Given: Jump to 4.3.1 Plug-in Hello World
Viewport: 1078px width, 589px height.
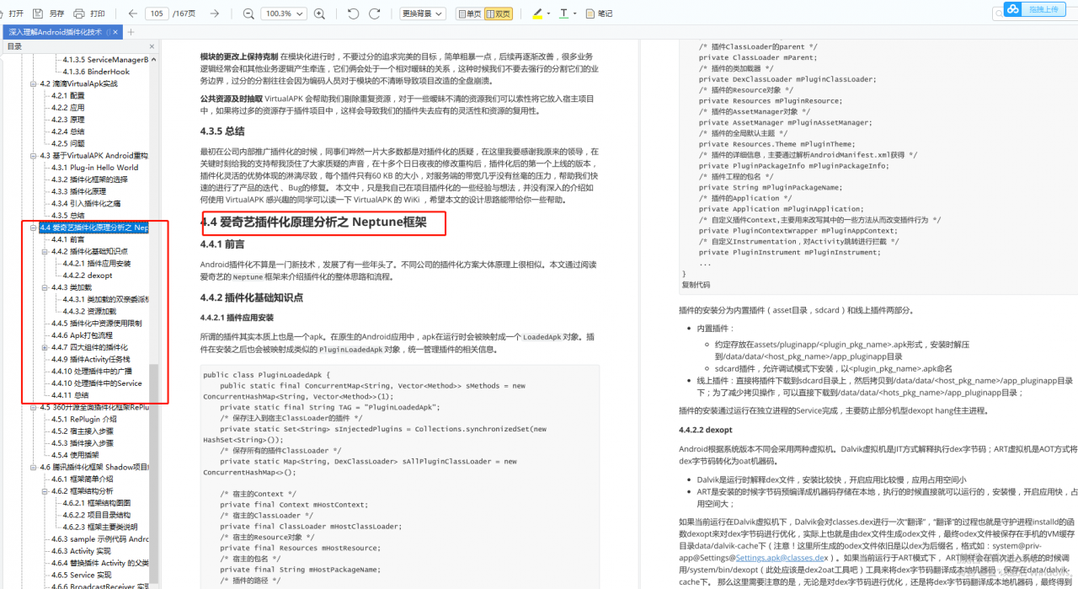Looking at the screenshot, I should coord(94,168).
